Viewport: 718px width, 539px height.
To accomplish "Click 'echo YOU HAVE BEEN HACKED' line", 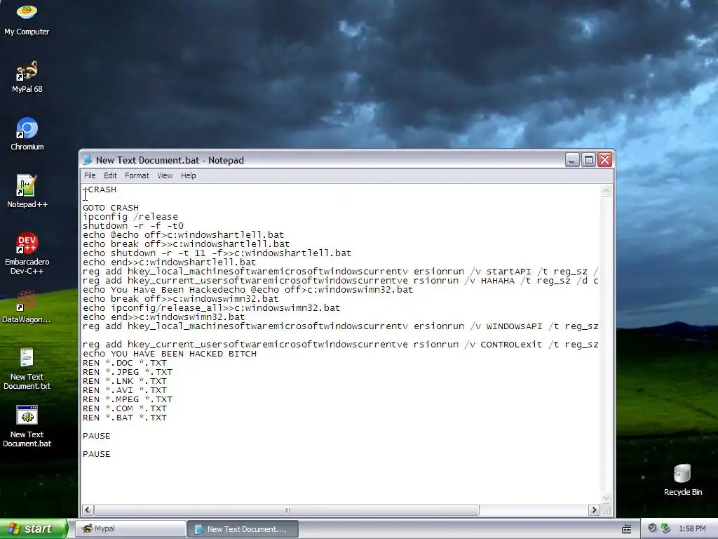I will click(170, 354).
